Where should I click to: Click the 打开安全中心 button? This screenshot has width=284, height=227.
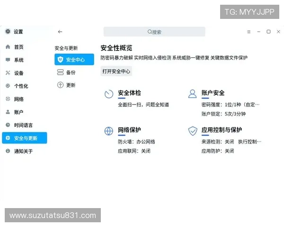click(116, 71)
